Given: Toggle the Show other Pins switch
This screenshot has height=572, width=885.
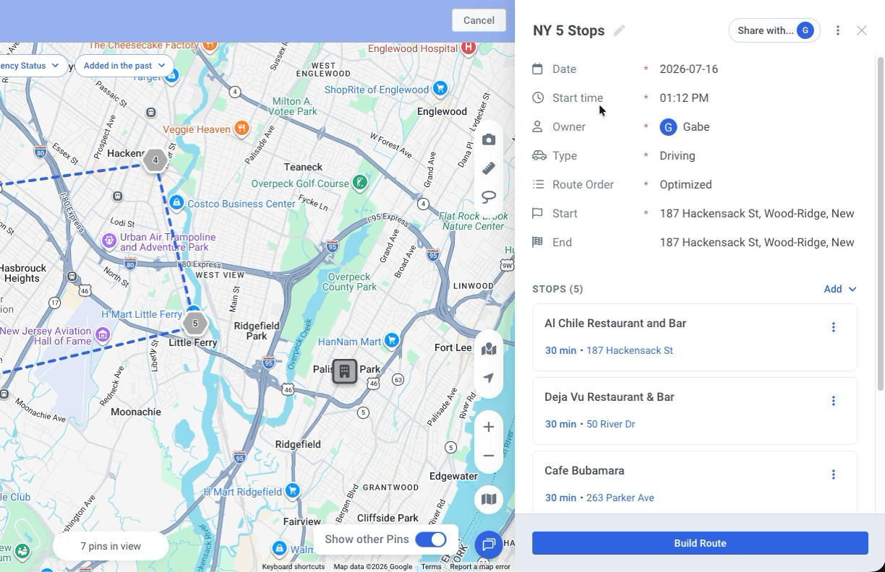Looking at the screenshot, I should pyautogui.click(x=431, y=539).
